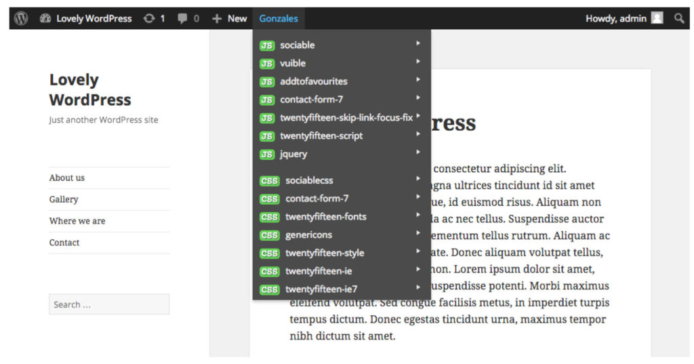Focus the sidebar Search field
Viewport: 694px width, 364px height.
point(109,304)
